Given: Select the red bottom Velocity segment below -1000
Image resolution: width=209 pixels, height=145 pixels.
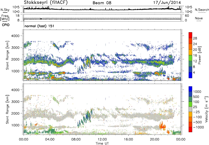Looking at the screenshot, I should pos(190,130).
